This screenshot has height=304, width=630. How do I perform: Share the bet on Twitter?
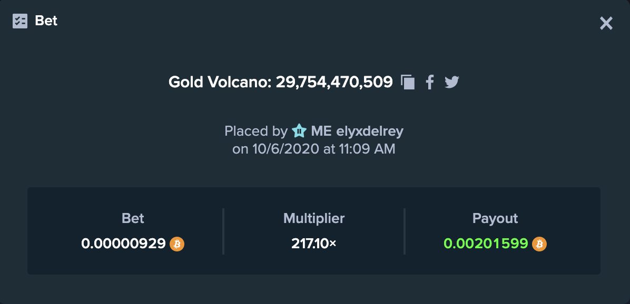coord(451,82)
